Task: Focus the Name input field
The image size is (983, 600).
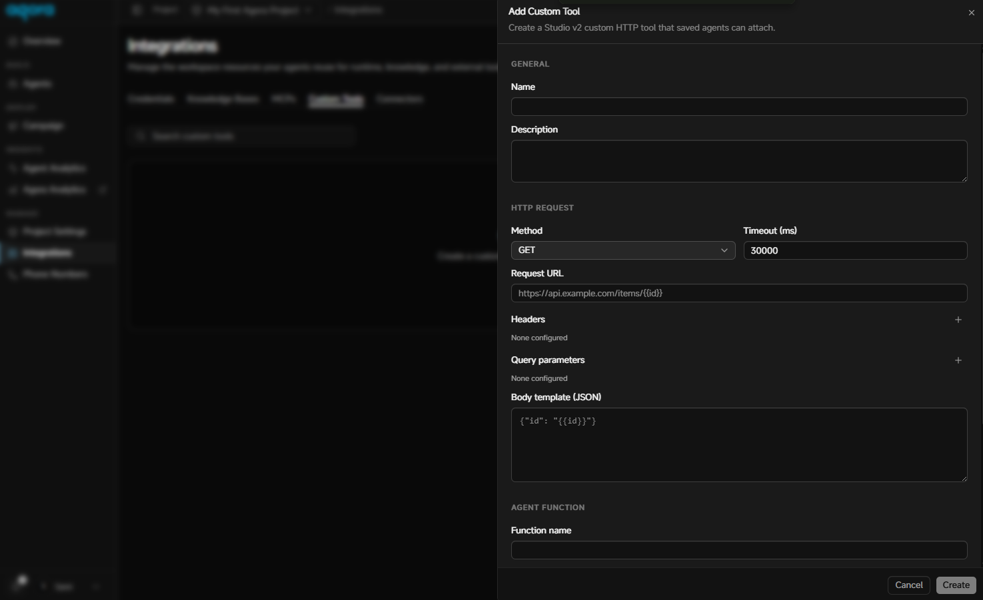Action: 739,107
